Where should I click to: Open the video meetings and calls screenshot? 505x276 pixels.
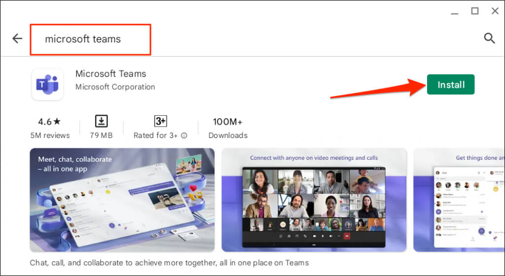[x=314, y=200]
